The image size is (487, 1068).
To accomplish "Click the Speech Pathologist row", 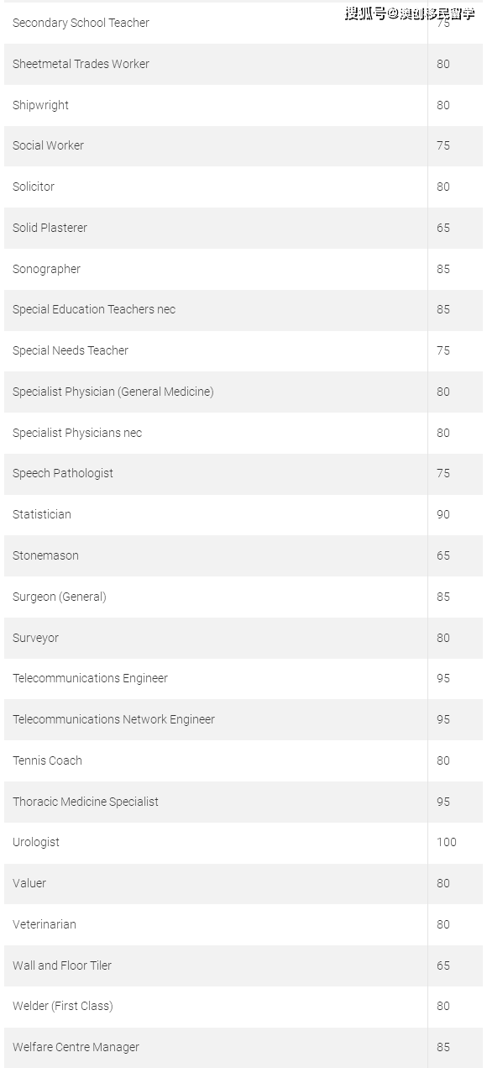I will pyautogui.click(x=243, y=473).
